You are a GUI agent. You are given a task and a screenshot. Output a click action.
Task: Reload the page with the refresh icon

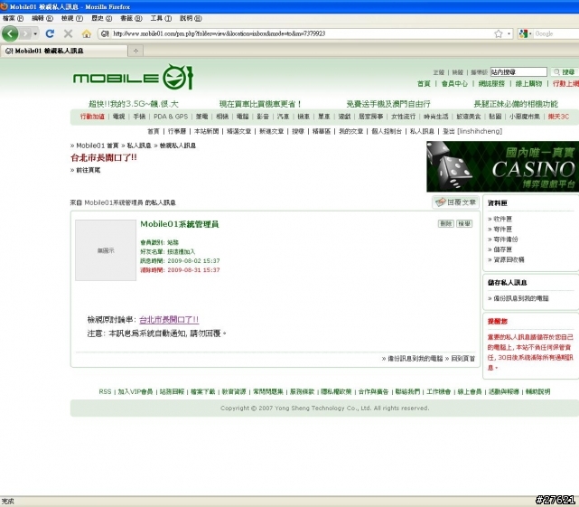(x=50, y=33)
